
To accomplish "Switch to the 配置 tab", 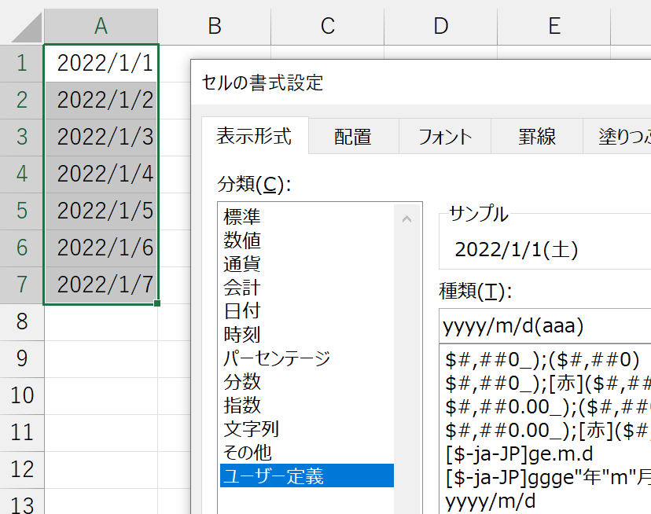I will point(353,137).
